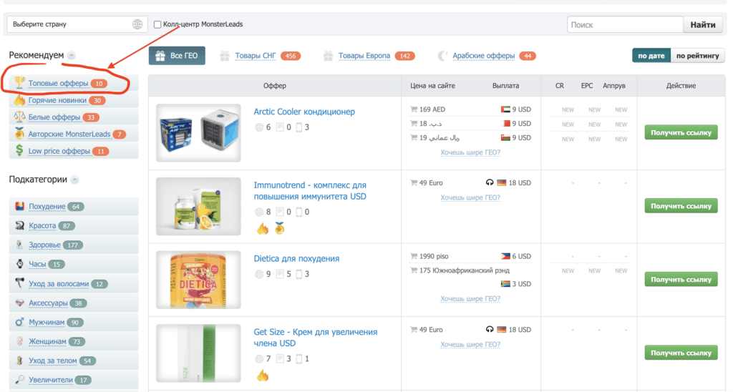Click the flame badge under Immunotrend offer

coord(263,228)
